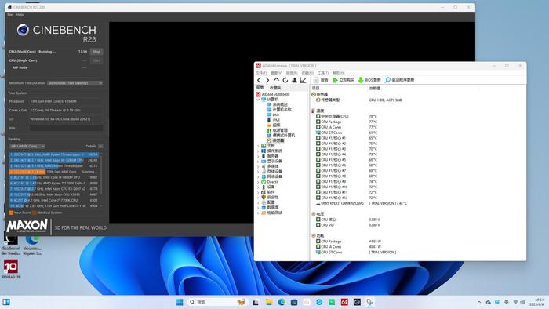549x309 pixels.
Task: Click the AIDA64 up-level arrow
Action: (276, 80)
